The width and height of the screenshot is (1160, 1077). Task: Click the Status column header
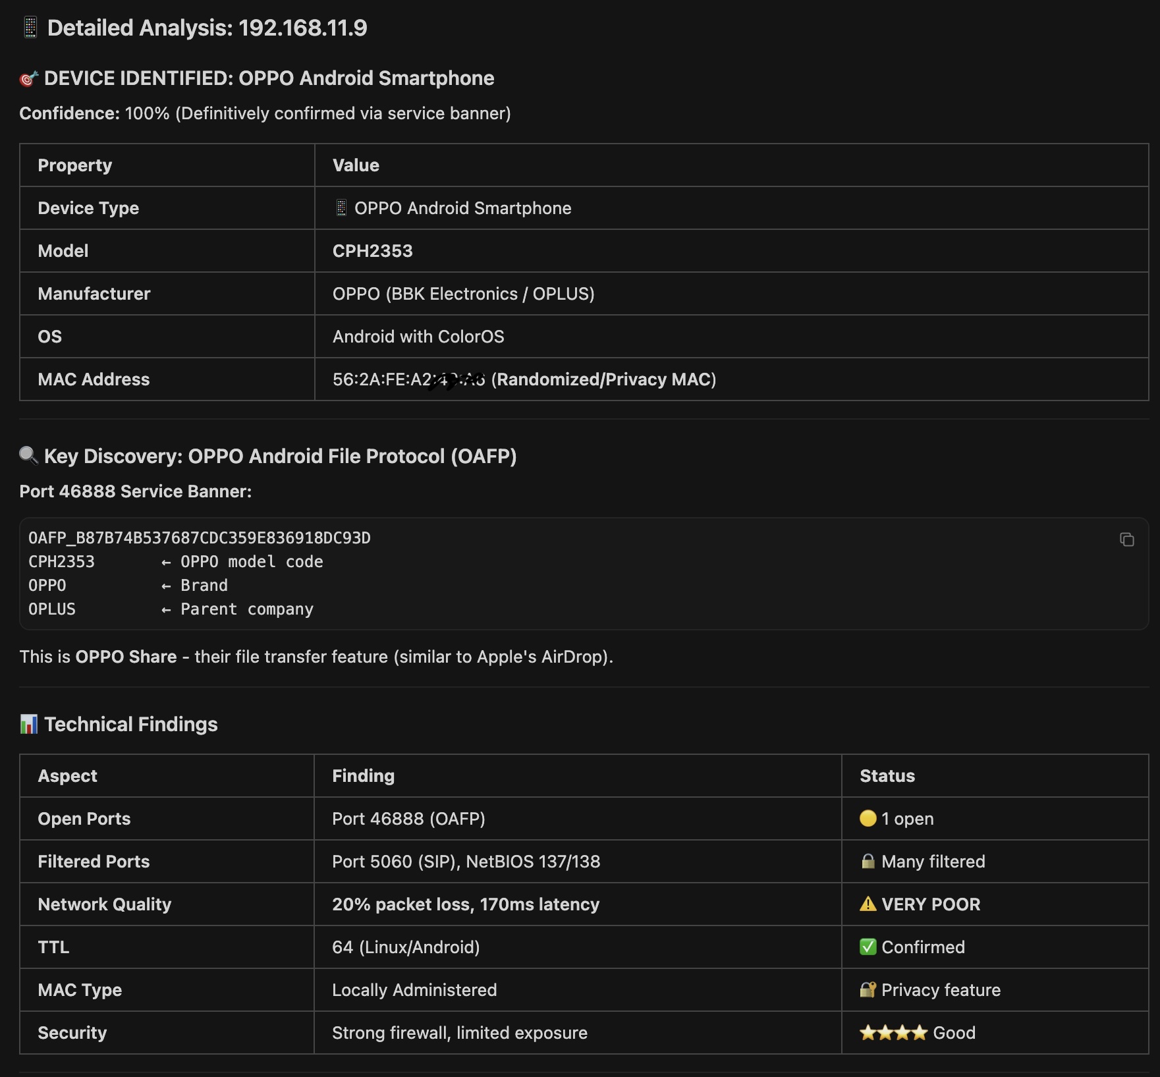[887, 776]
